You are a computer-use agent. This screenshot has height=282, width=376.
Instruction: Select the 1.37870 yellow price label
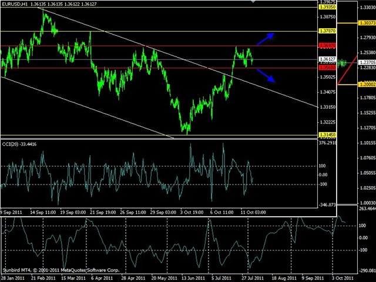327,31
